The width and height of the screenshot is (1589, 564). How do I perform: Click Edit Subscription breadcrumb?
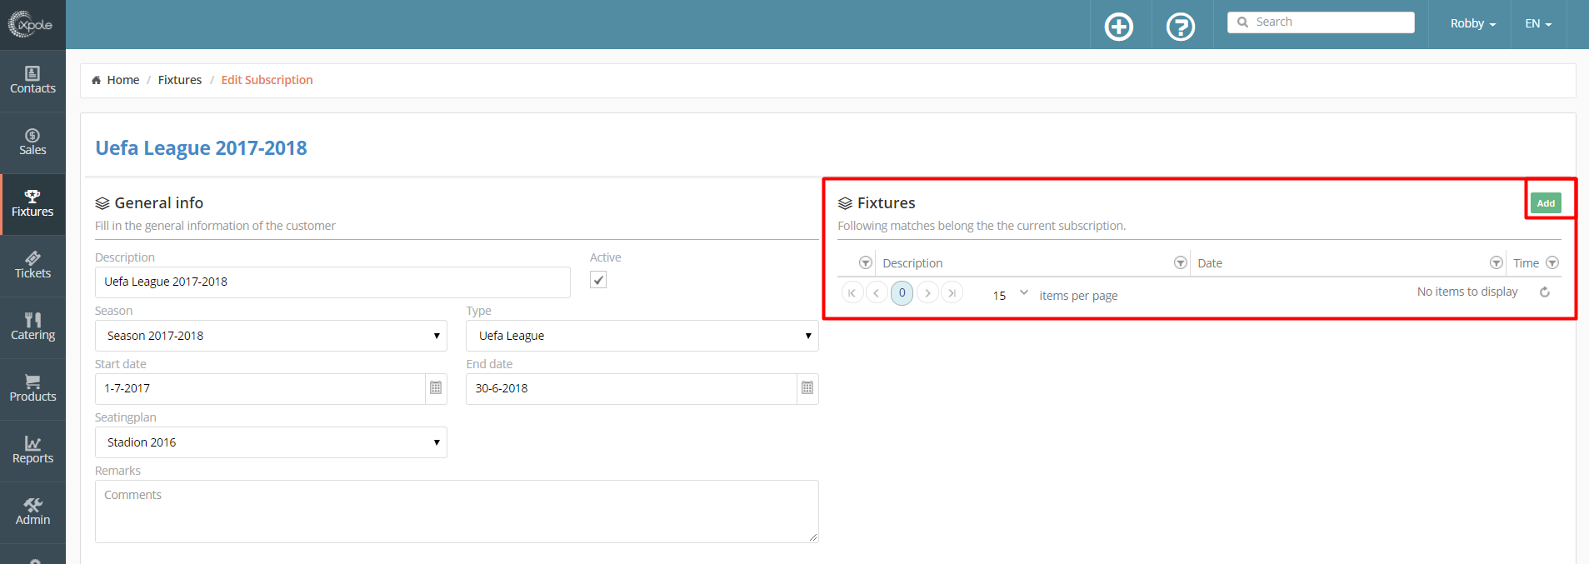[267, 80]
